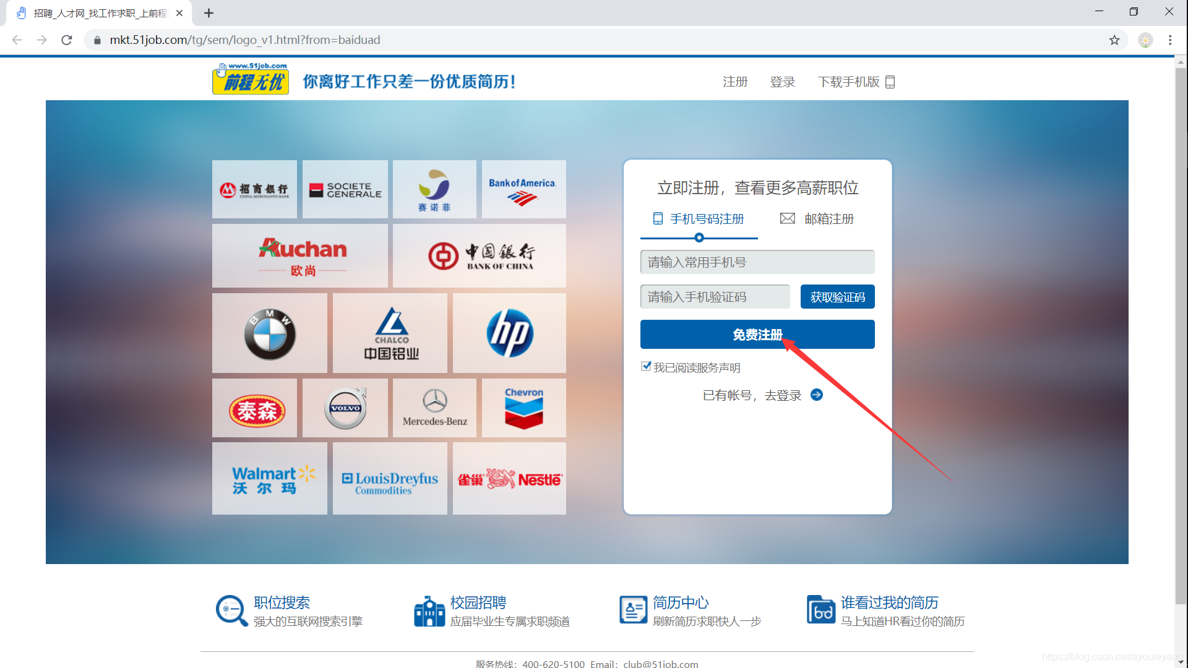
Task: Click the Mercedes-Benz logo tile
Action: pos(434,408)
